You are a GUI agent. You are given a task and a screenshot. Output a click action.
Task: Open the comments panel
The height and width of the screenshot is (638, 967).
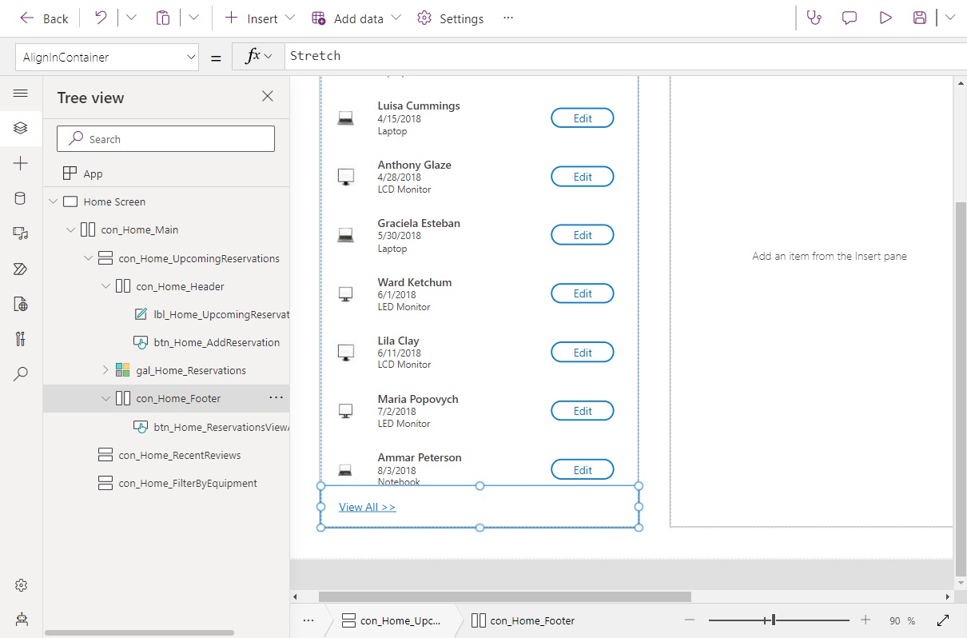[x=849, y=18]
